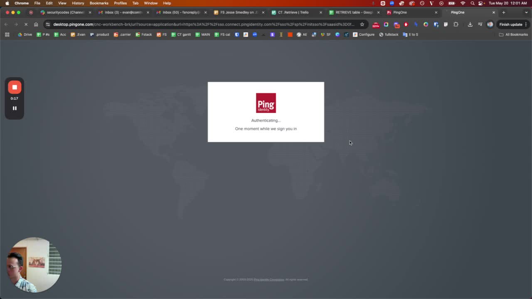
Task: Click the webcam preview bubble
Action: click(x=34, y=265)
